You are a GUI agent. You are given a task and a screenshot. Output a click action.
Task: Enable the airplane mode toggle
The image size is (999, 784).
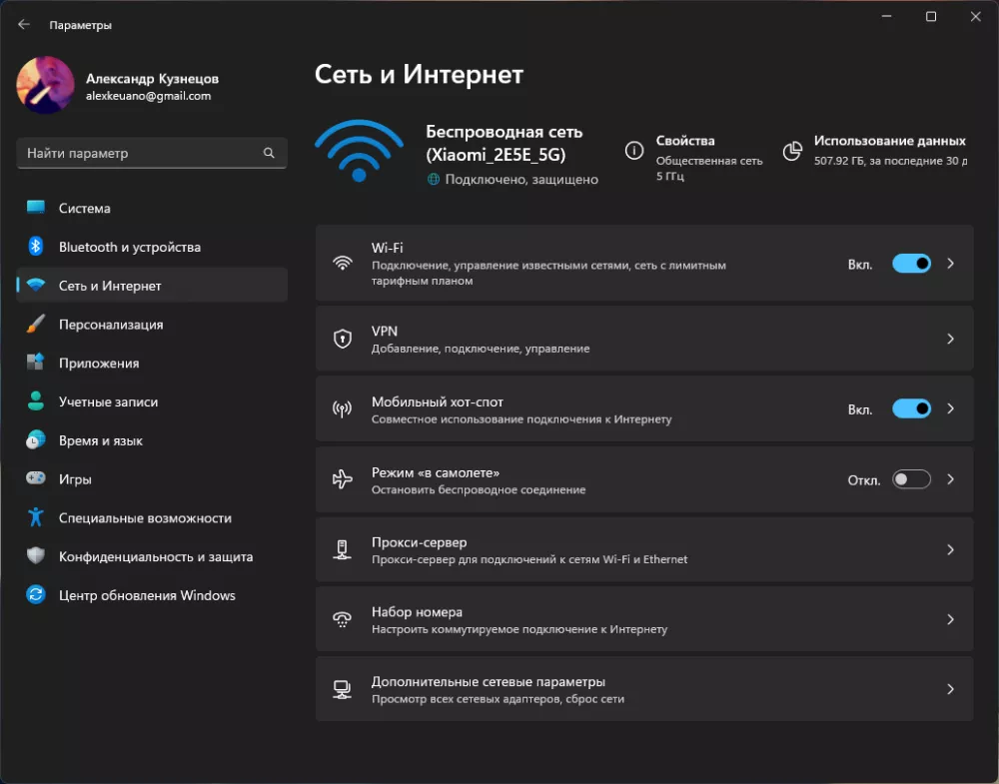911,479
